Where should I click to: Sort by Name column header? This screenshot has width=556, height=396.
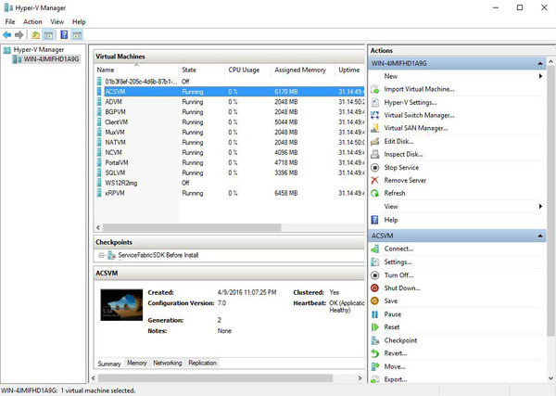[136, 70]
